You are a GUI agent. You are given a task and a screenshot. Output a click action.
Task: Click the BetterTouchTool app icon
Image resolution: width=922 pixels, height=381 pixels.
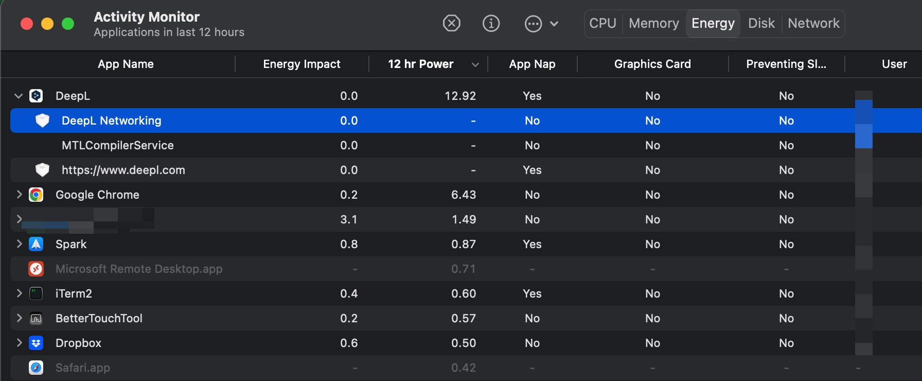36,318
